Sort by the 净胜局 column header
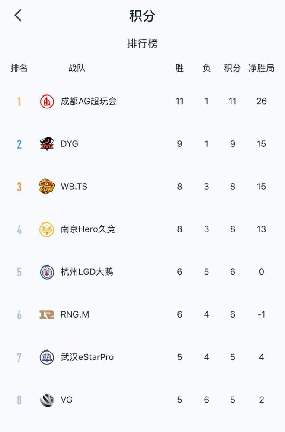 (262, 68)
